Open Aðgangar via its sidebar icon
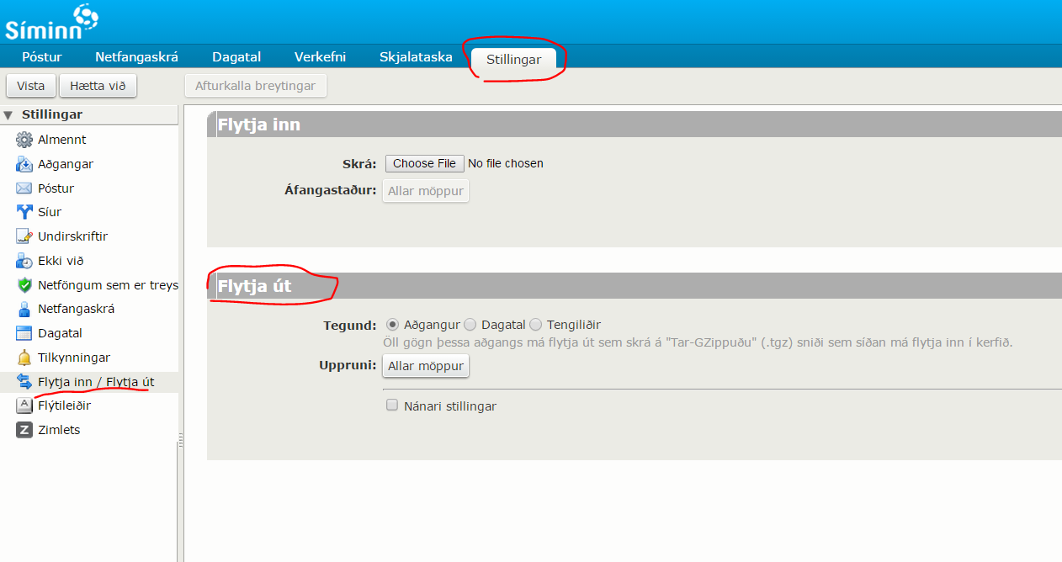This screenshot has width=1062, height=562. coord(24,164)
